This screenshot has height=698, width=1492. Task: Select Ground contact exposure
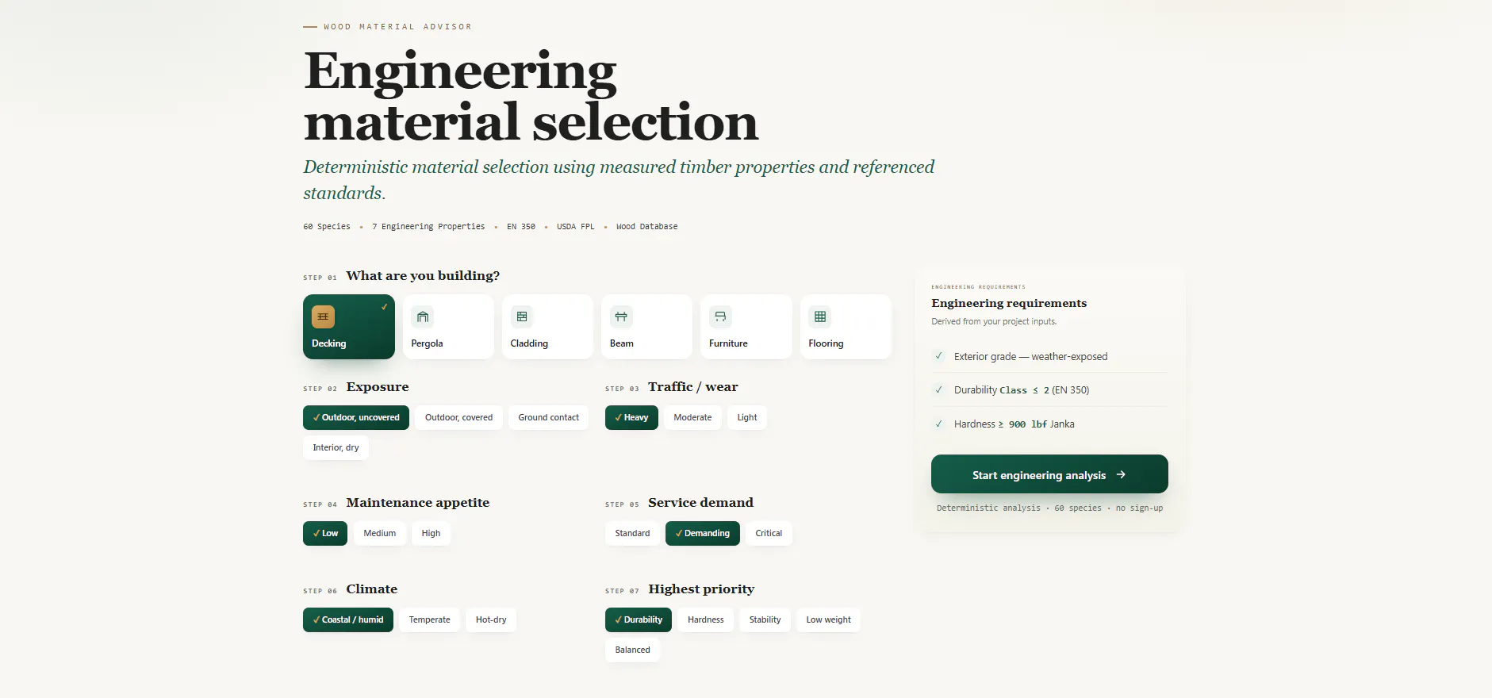pos(548,417)
